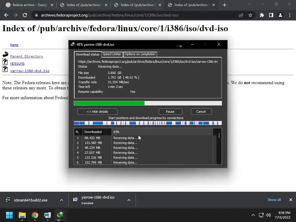This screenshot has height=222, width=296.
Task: Open the MD5SUMS file link
Action: tap(17, 63)
